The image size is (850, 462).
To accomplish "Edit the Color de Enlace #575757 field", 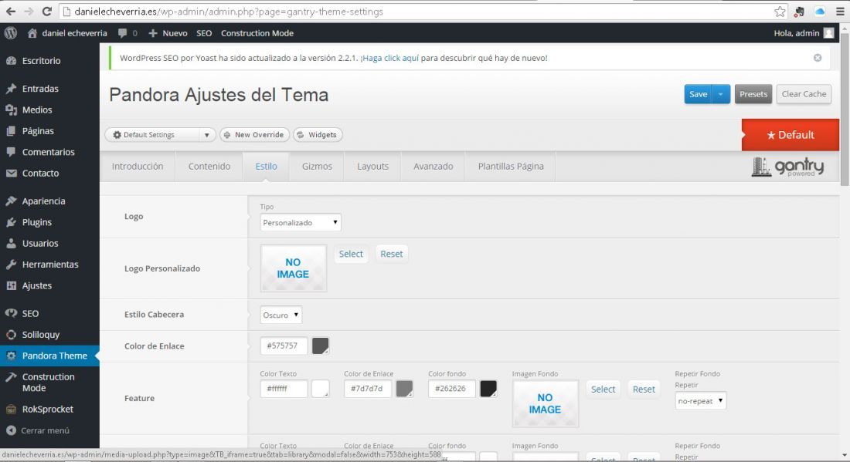I will [x=284, y=346].
